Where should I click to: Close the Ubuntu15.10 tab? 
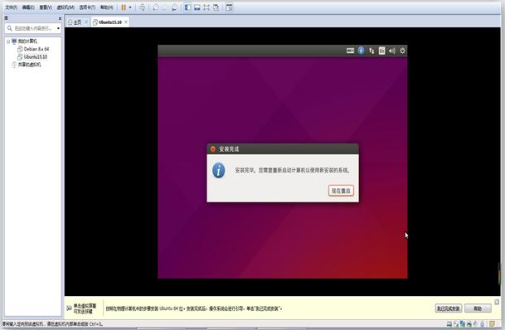[126, 22]
